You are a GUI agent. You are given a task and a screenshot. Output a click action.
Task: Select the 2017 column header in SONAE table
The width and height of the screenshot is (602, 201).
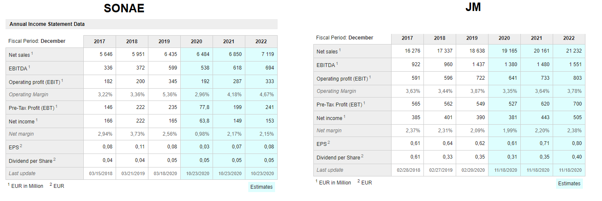coord(99,42)
